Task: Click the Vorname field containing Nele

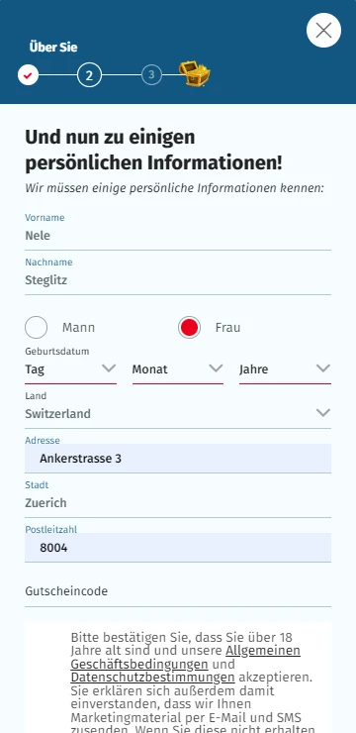Action: point(178,236)
